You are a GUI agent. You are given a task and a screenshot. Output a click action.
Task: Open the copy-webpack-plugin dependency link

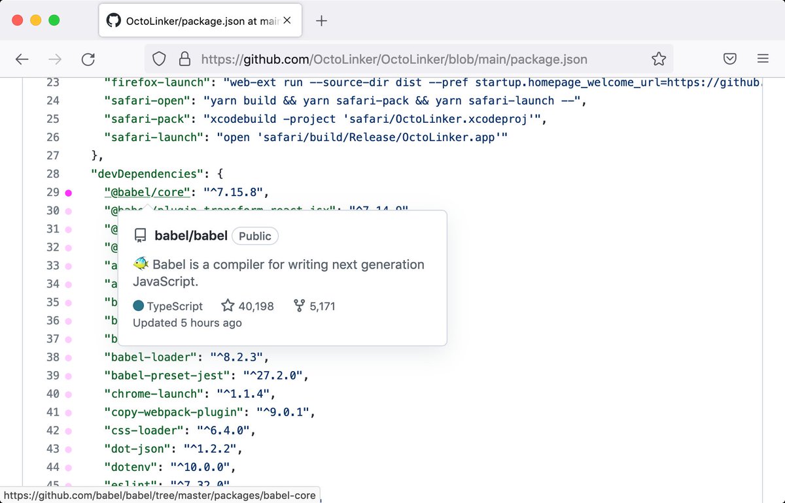[x=173, y=412]
